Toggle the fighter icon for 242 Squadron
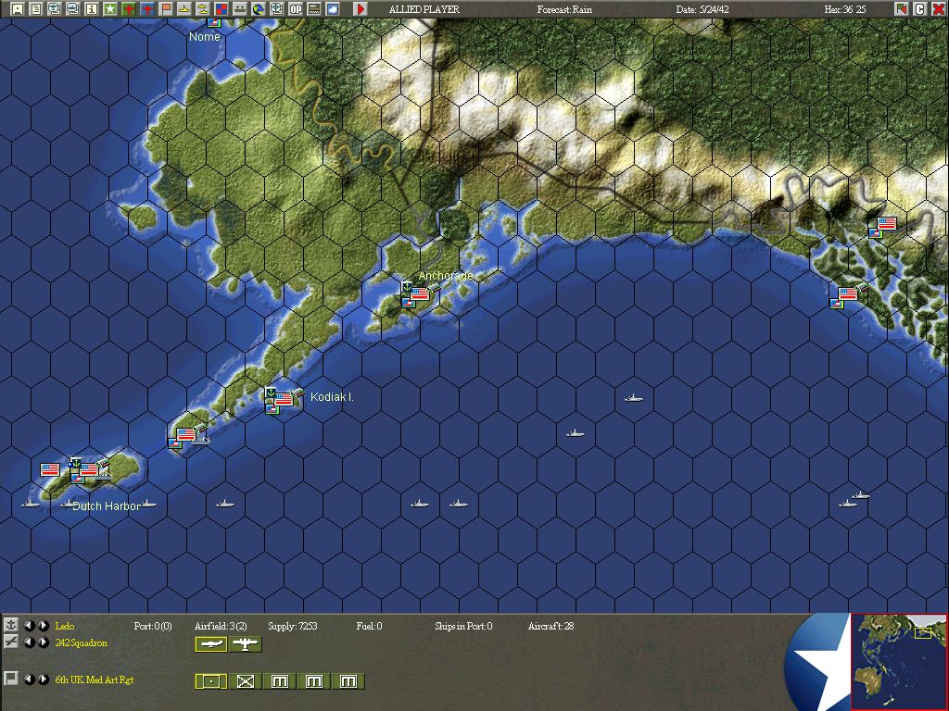Screen dimensions: 949x711 point(211,643)
